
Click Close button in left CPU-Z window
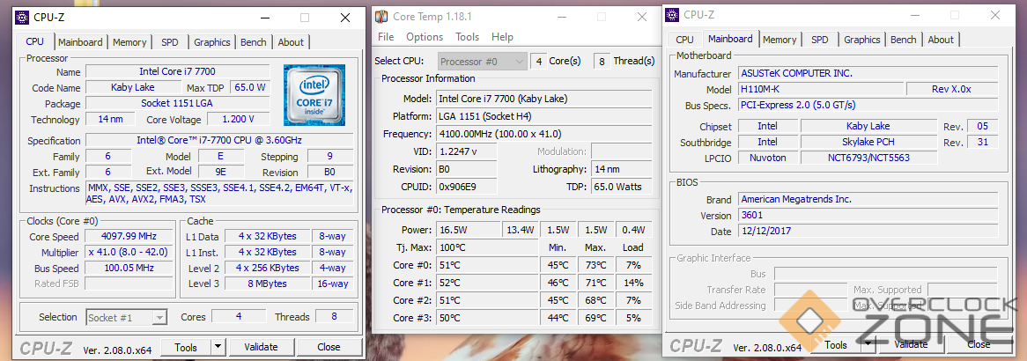click(x=329, y=347)
